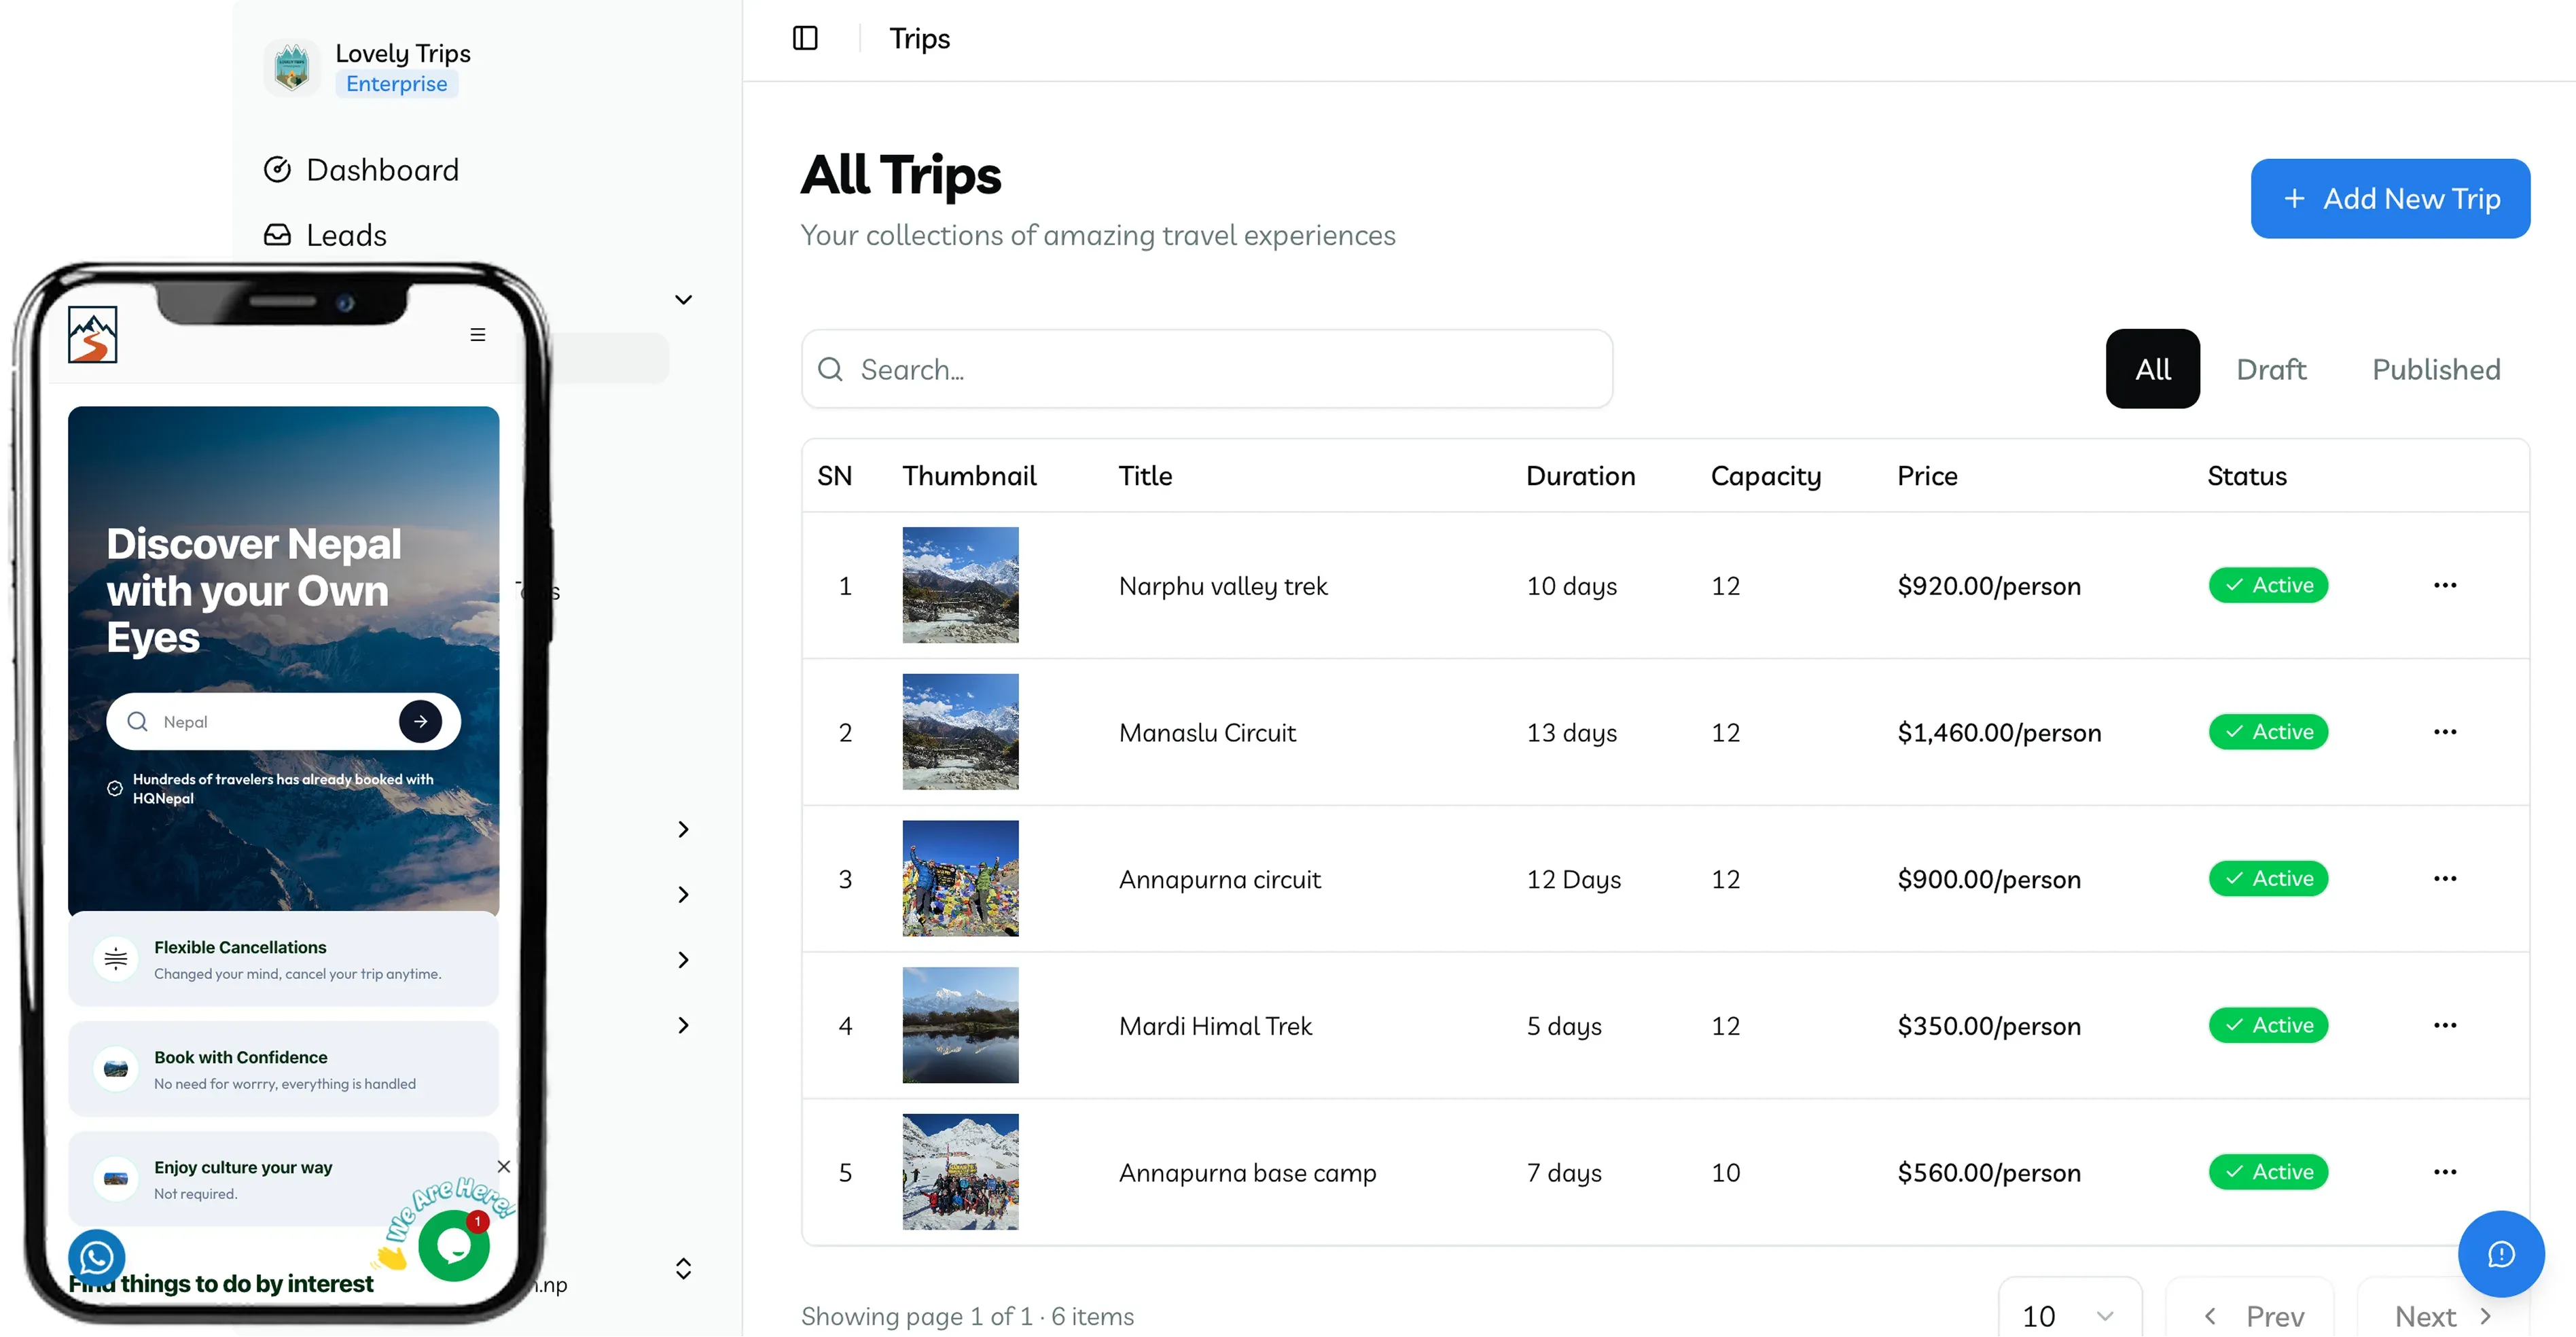This screenshot has height=1337, width=2576.
Task: Open the blue support chat bubble
Action: 2501,1254
